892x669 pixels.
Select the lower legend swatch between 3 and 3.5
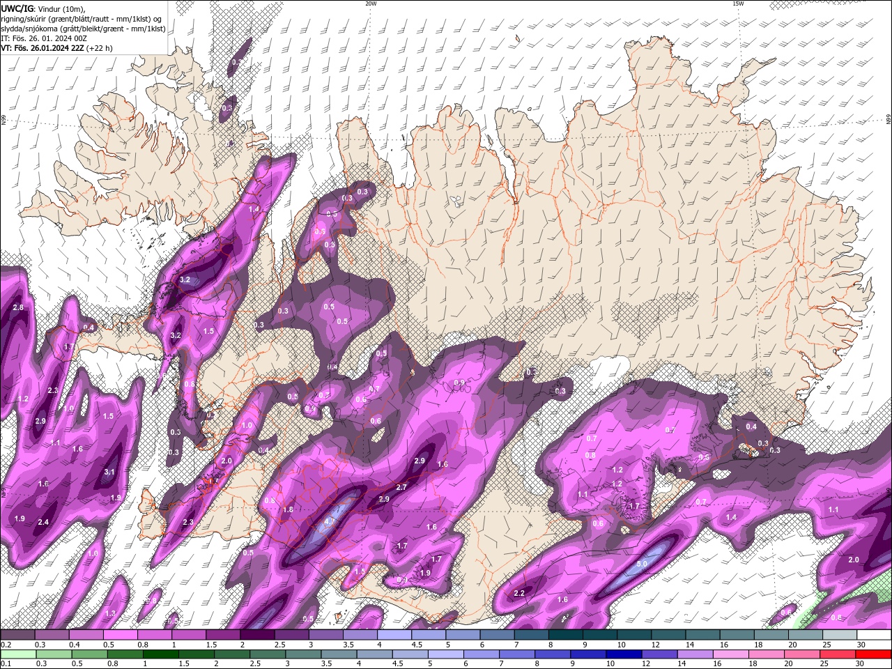point(304,654)
